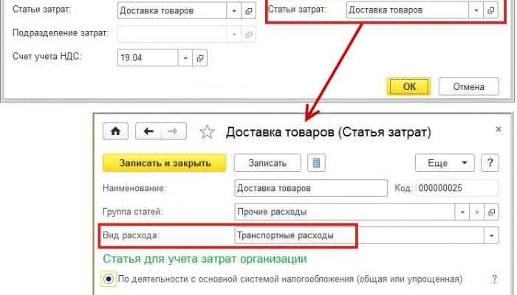
Task: Go back using the left arrow
Action: (x=148, y=131)
